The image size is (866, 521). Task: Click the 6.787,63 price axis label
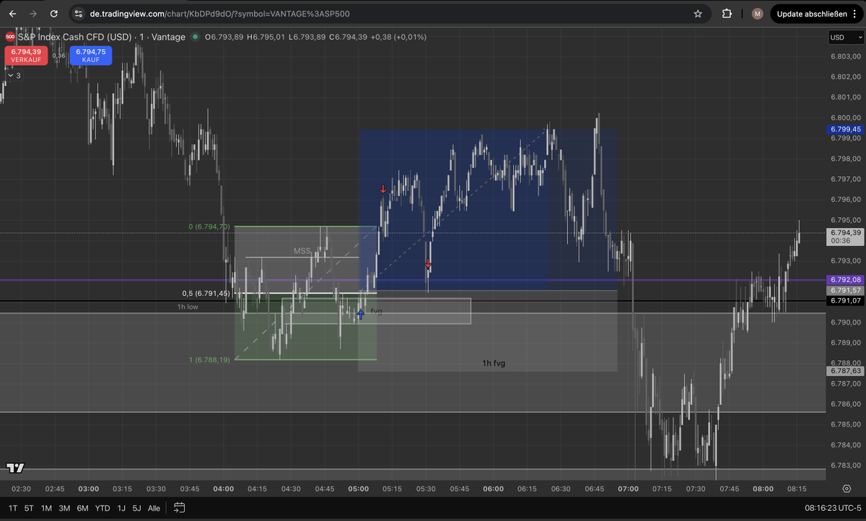click(x=846, y=371)
